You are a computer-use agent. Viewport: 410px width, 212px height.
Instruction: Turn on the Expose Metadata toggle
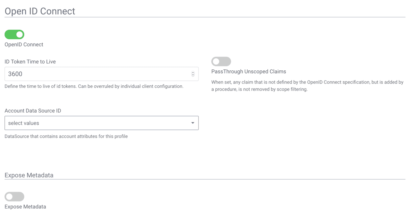click(14, 197)
